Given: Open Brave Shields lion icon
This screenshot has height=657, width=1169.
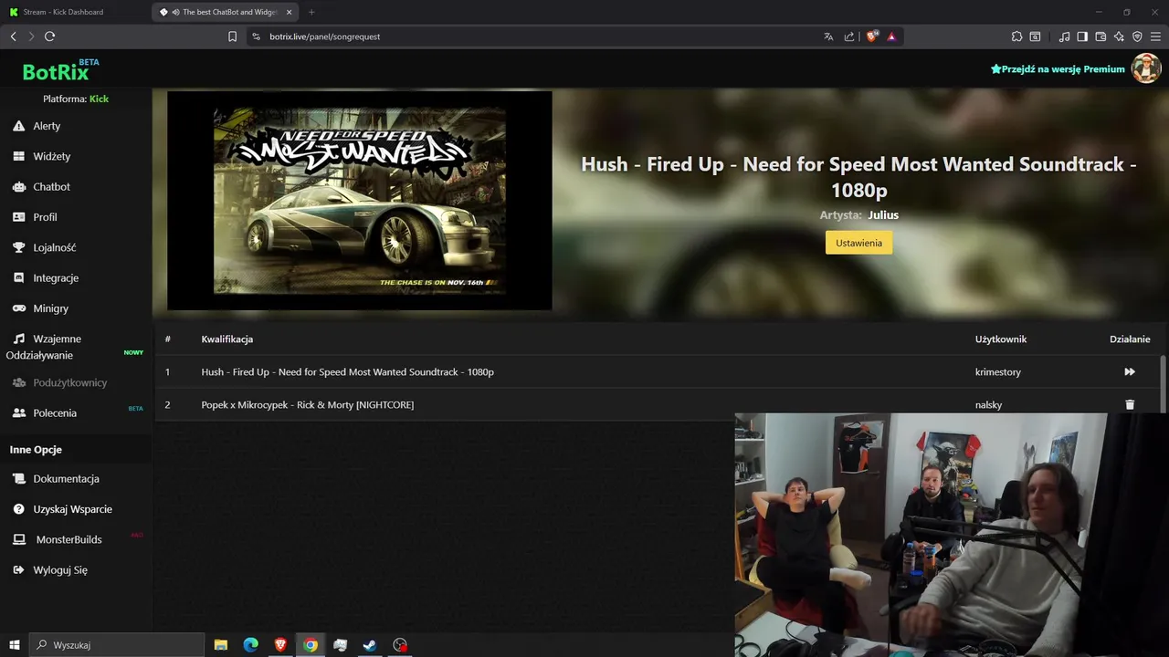Looking at the screenshot, I should [x=871, y=36].
